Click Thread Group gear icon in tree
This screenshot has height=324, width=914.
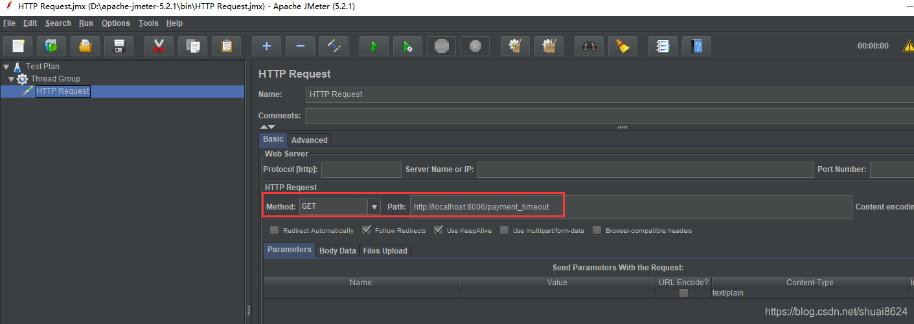[23, 79]
